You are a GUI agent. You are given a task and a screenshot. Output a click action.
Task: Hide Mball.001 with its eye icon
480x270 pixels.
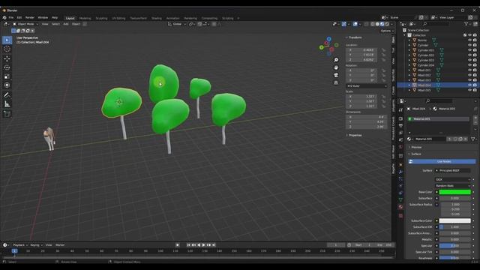pos(469,70)
